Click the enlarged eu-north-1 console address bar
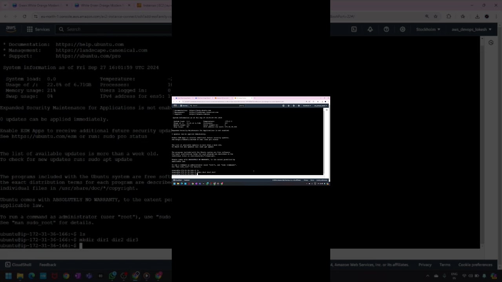 pos(106,16)
